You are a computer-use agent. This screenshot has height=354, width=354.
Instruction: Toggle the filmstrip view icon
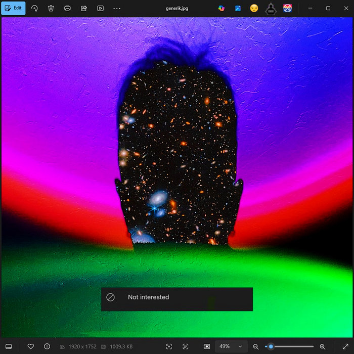tap(9, 346)
